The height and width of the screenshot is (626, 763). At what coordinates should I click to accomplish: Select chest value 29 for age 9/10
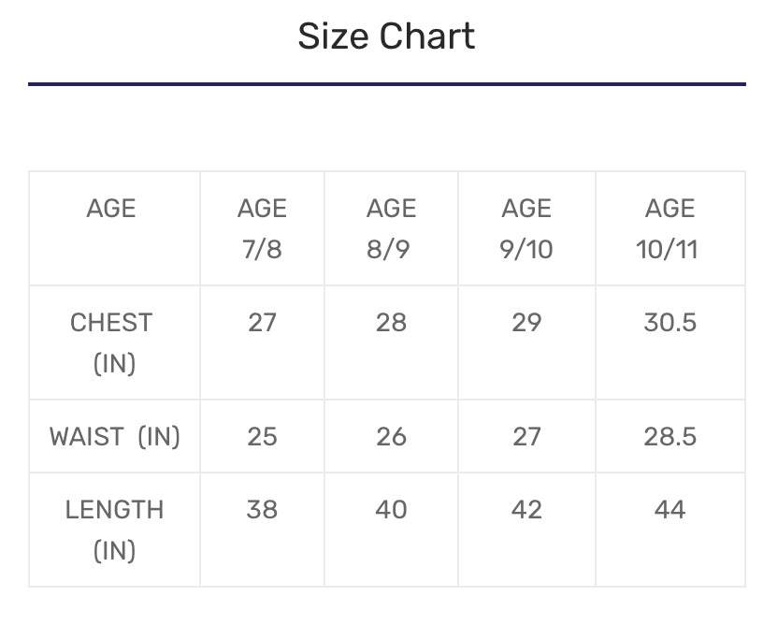coord(526,323)
